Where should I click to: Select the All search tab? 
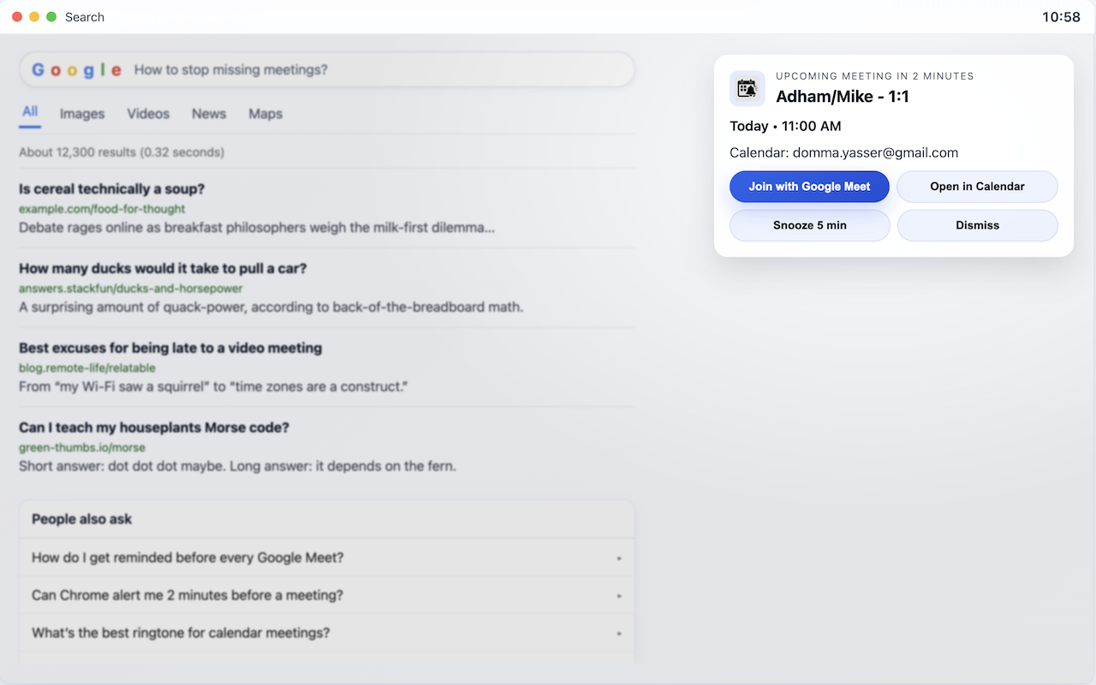pyautogui.click(x=30, y=112)
